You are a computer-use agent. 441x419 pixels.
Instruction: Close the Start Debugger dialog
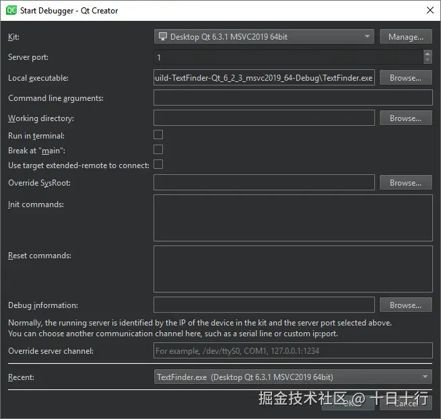[430, 10]
